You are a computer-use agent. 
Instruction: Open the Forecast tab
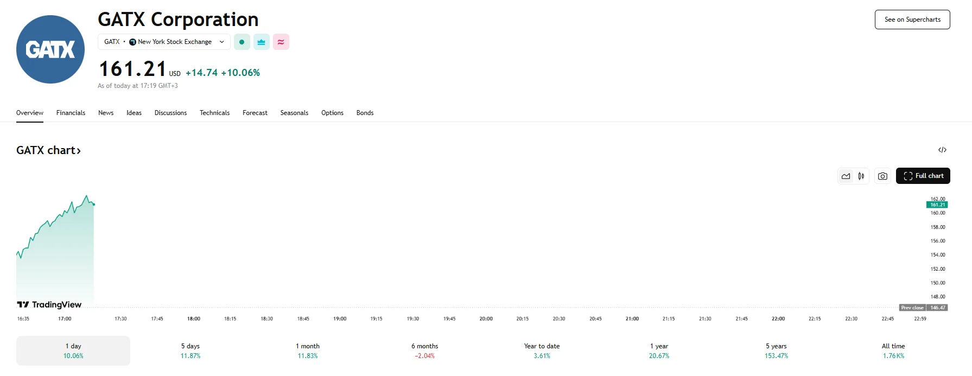point(255,113)
